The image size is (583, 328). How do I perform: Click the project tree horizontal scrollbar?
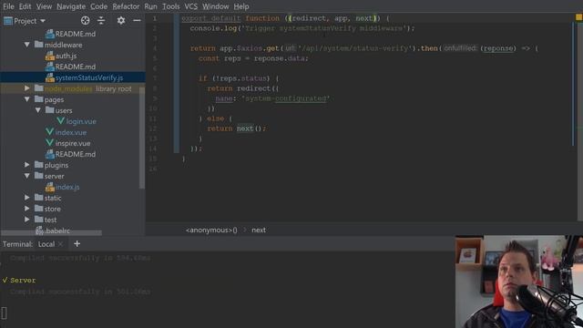click(51, 233)
